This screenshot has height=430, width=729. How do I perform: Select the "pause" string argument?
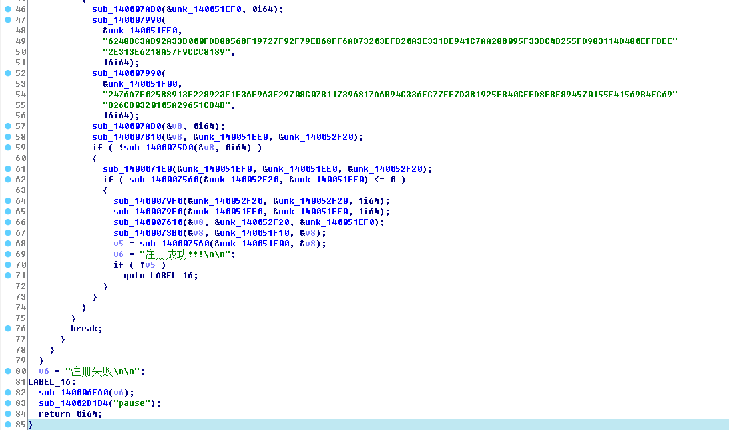[132, 403]
